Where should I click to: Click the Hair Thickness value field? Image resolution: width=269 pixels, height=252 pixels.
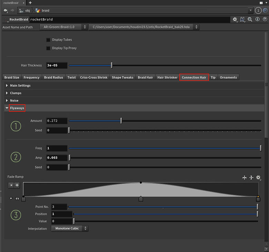point(57,66)
